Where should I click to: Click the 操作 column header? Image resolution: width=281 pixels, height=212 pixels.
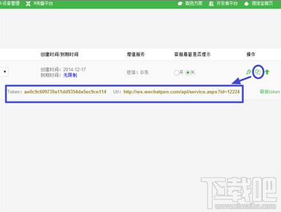[x=251, y=54]
